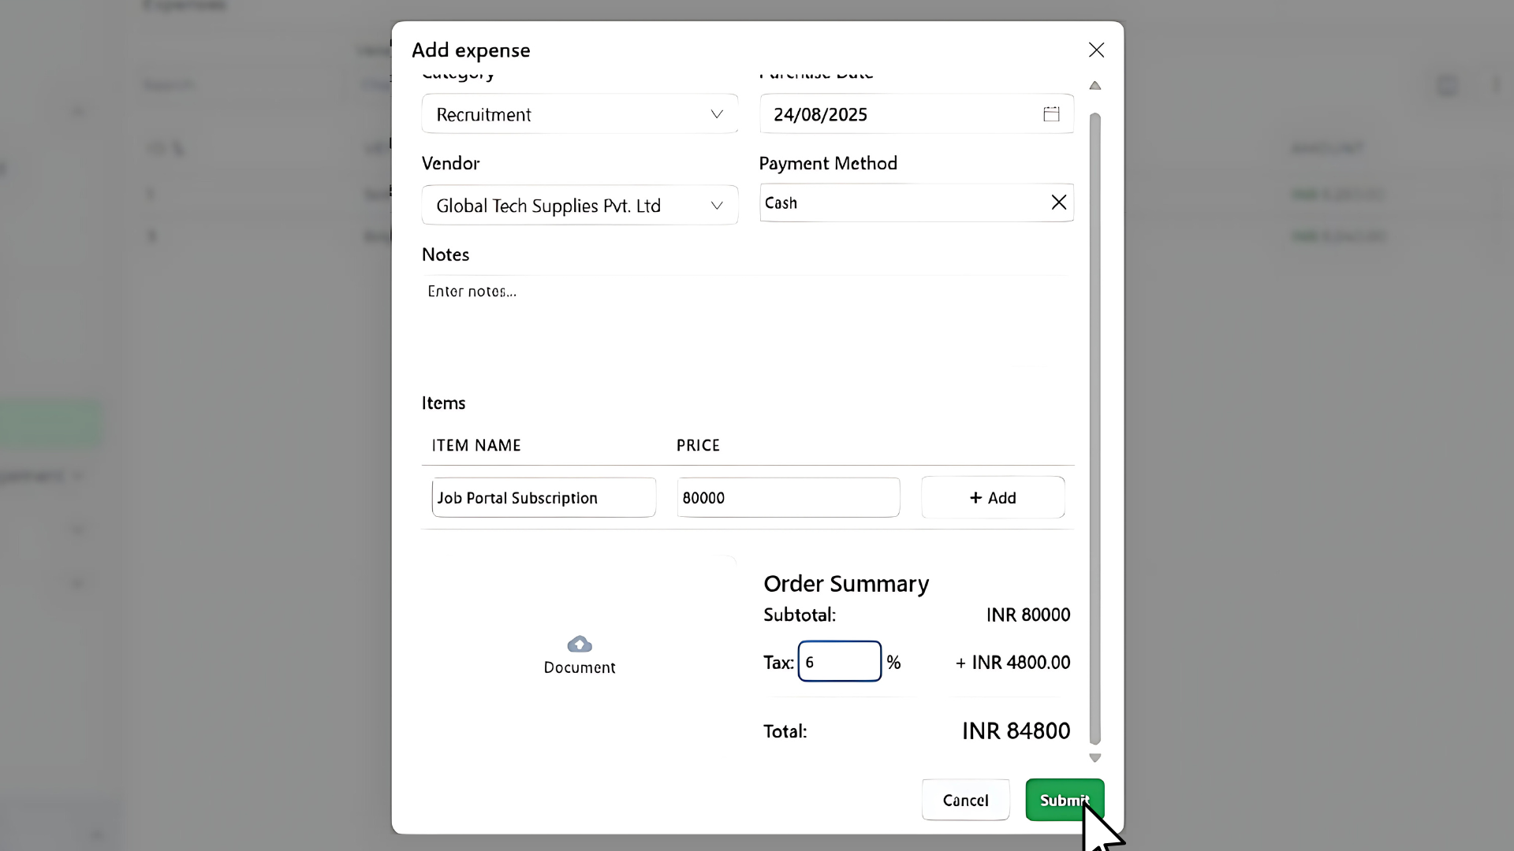This screenshot has width=1514, height=851.
Task: Submit the expense form
Action: 1065,800
